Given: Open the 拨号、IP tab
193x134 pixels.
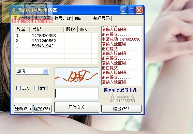Looking at the screenshot, I should point(63,18).
